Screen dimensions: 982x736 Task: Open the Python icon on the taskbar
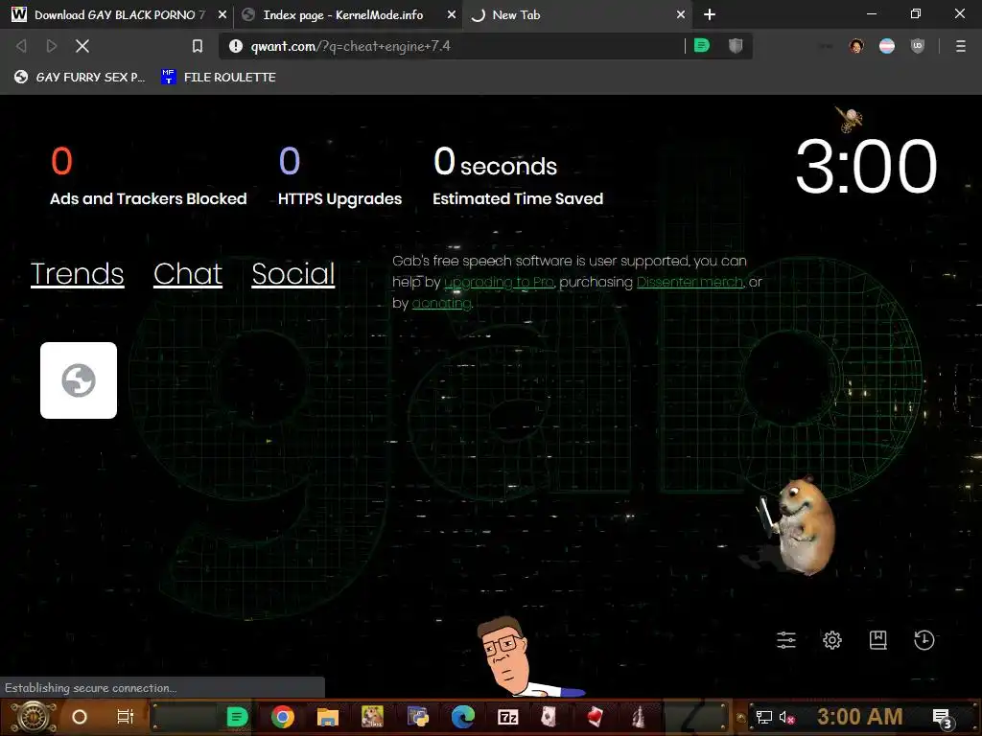(418, 717)
